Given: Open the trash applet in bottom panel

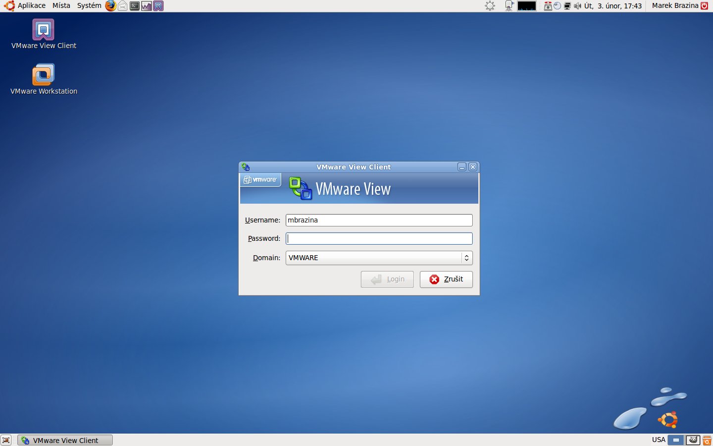Looking at the screenshot, I should click(x=707, y=440).
